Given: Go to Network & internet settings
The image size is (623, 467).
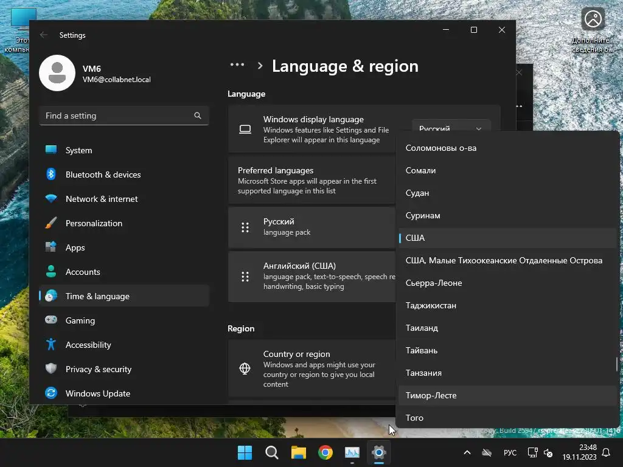Looking at the screenshot, I should 124,199.
